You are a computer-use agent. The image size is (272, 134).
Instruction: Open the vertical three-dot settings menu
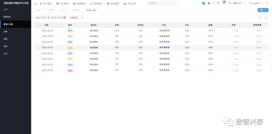click(x=267, y=3)
